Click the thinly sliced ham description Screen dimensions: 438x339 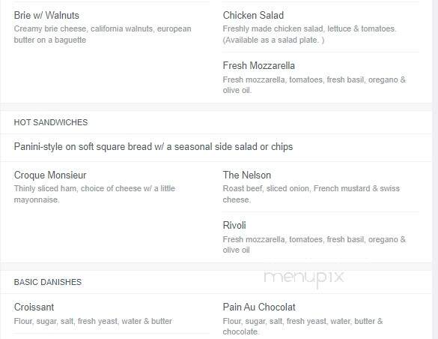pos(94,193)
